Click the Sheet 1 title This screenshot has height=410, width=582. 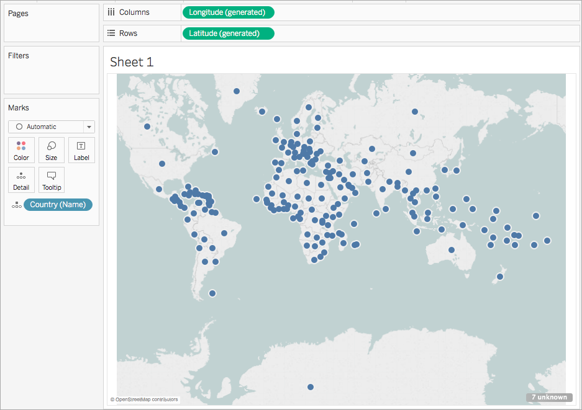tap(132, 62)
